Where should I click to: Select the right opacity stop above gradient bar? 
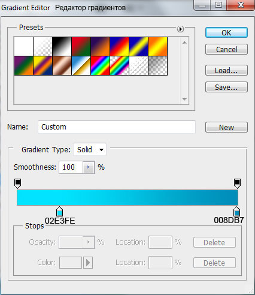(237, 183)
